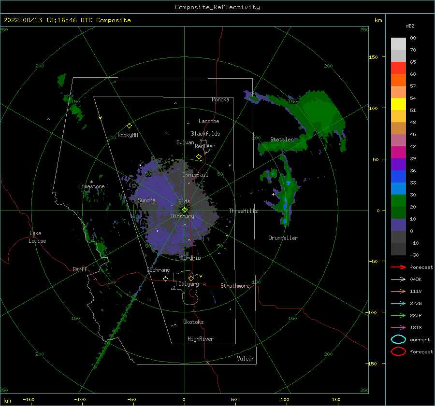
Task: Pick the yellow 51-54 dBZ swatch
Action: (398, 104)
